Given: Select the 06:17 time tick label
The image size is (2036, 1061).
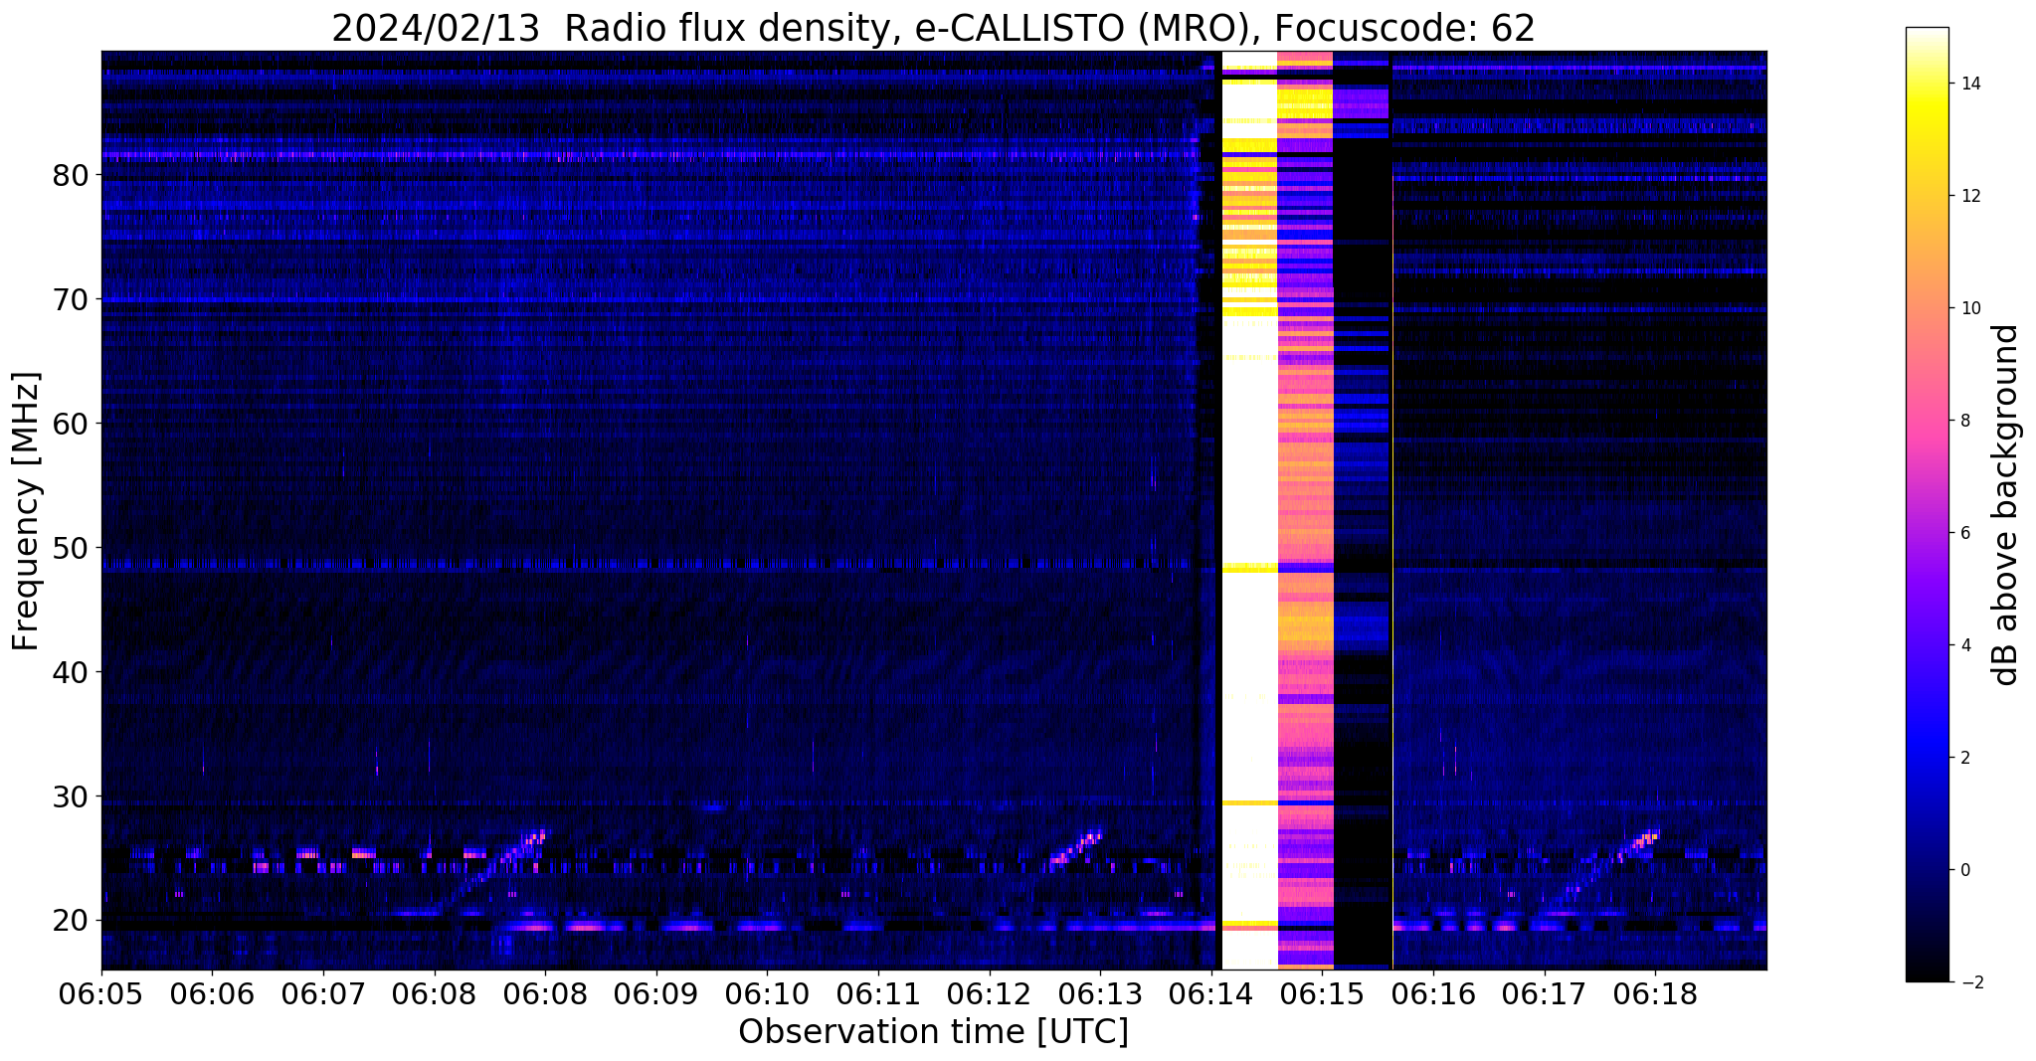Looking at the screenshot, I should [1545, 993].
